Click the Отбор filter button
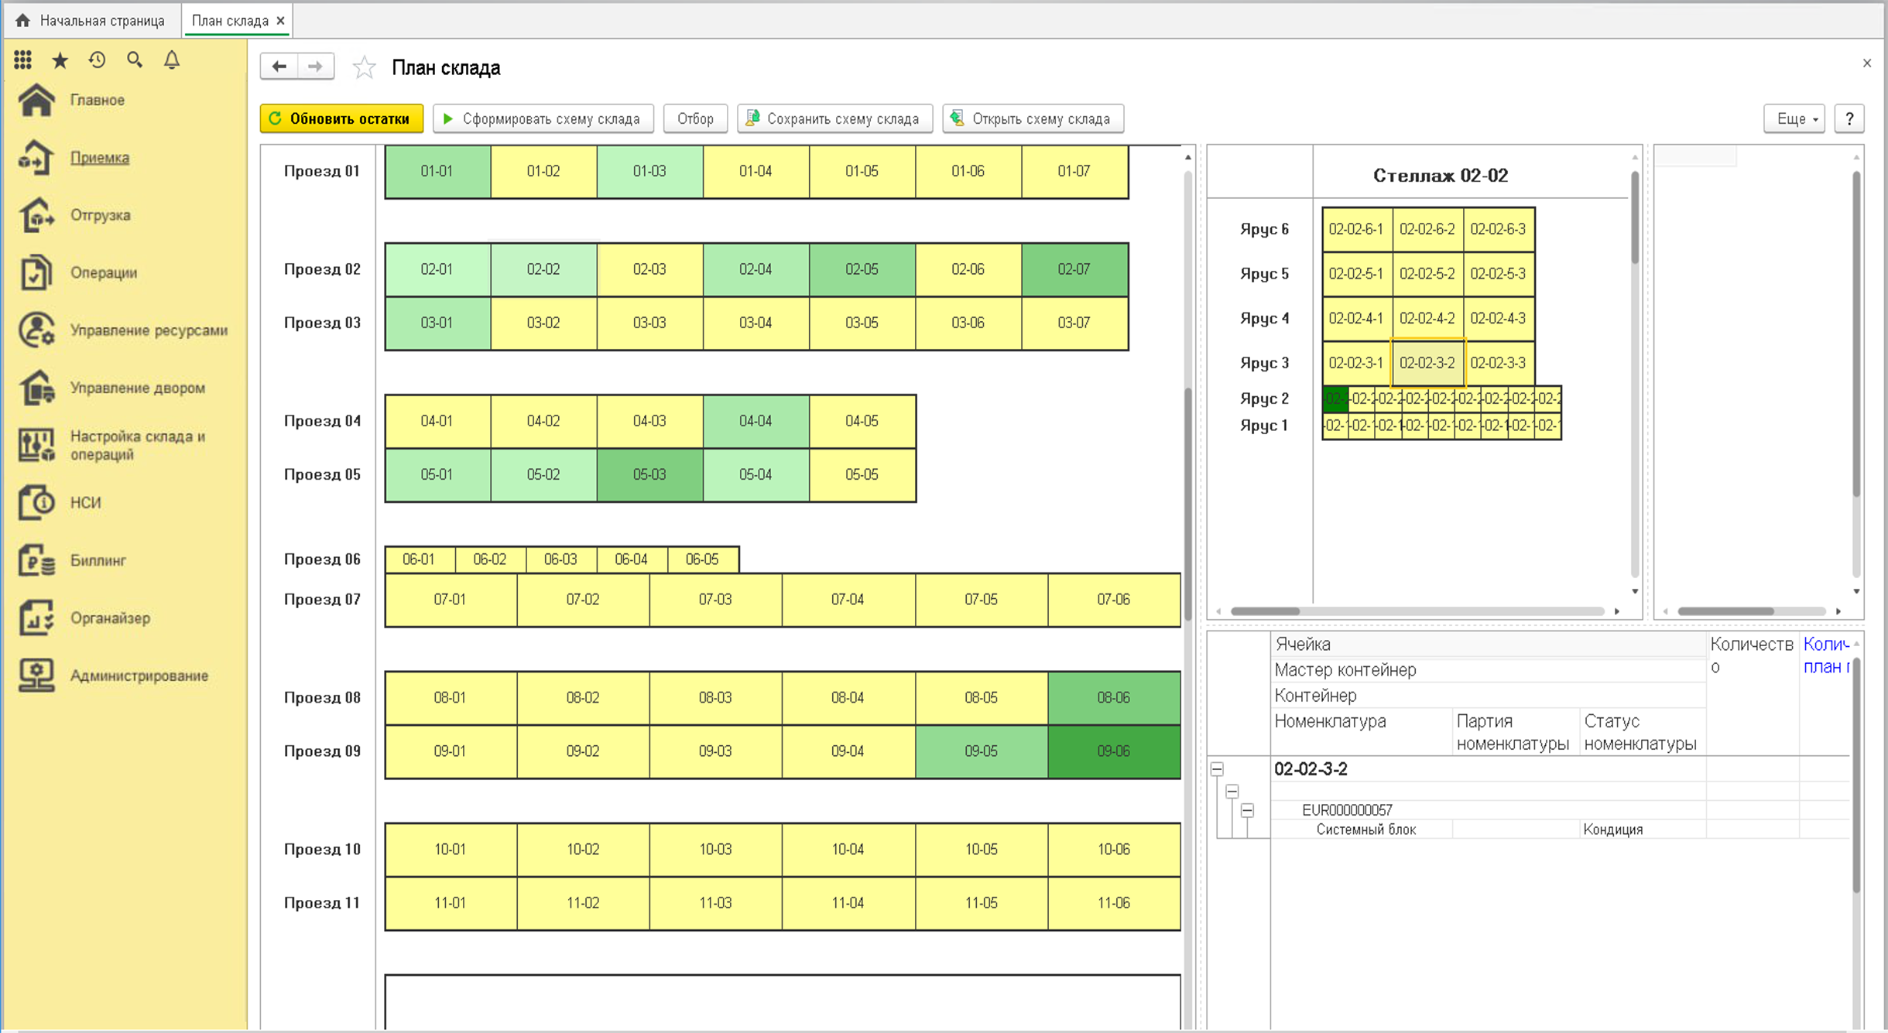The image size is (1888, 1033). [695, 119]
